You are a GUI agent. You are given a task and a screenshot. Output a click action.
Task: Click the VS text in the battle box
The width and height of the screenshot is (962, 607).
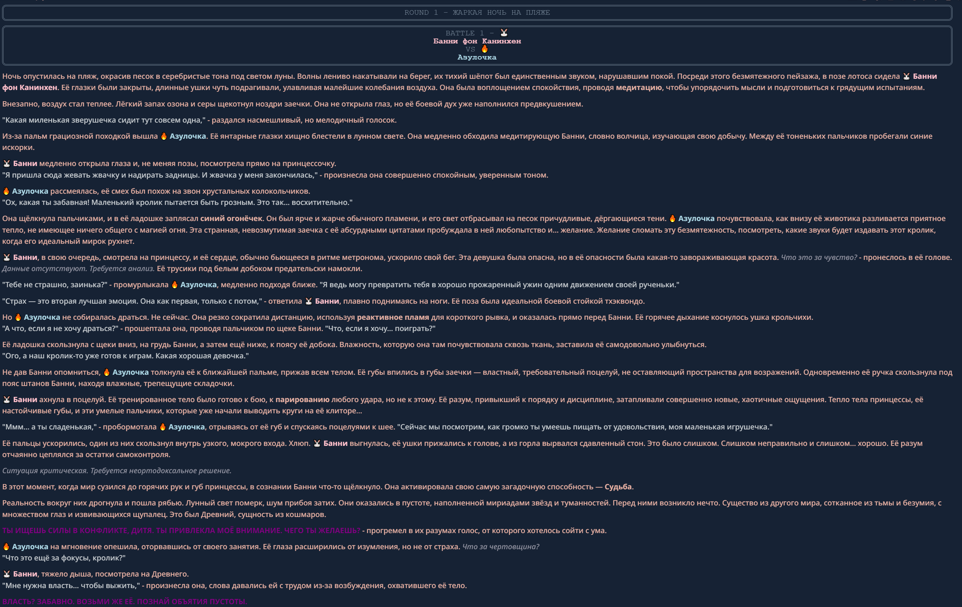tap(470, 49)
